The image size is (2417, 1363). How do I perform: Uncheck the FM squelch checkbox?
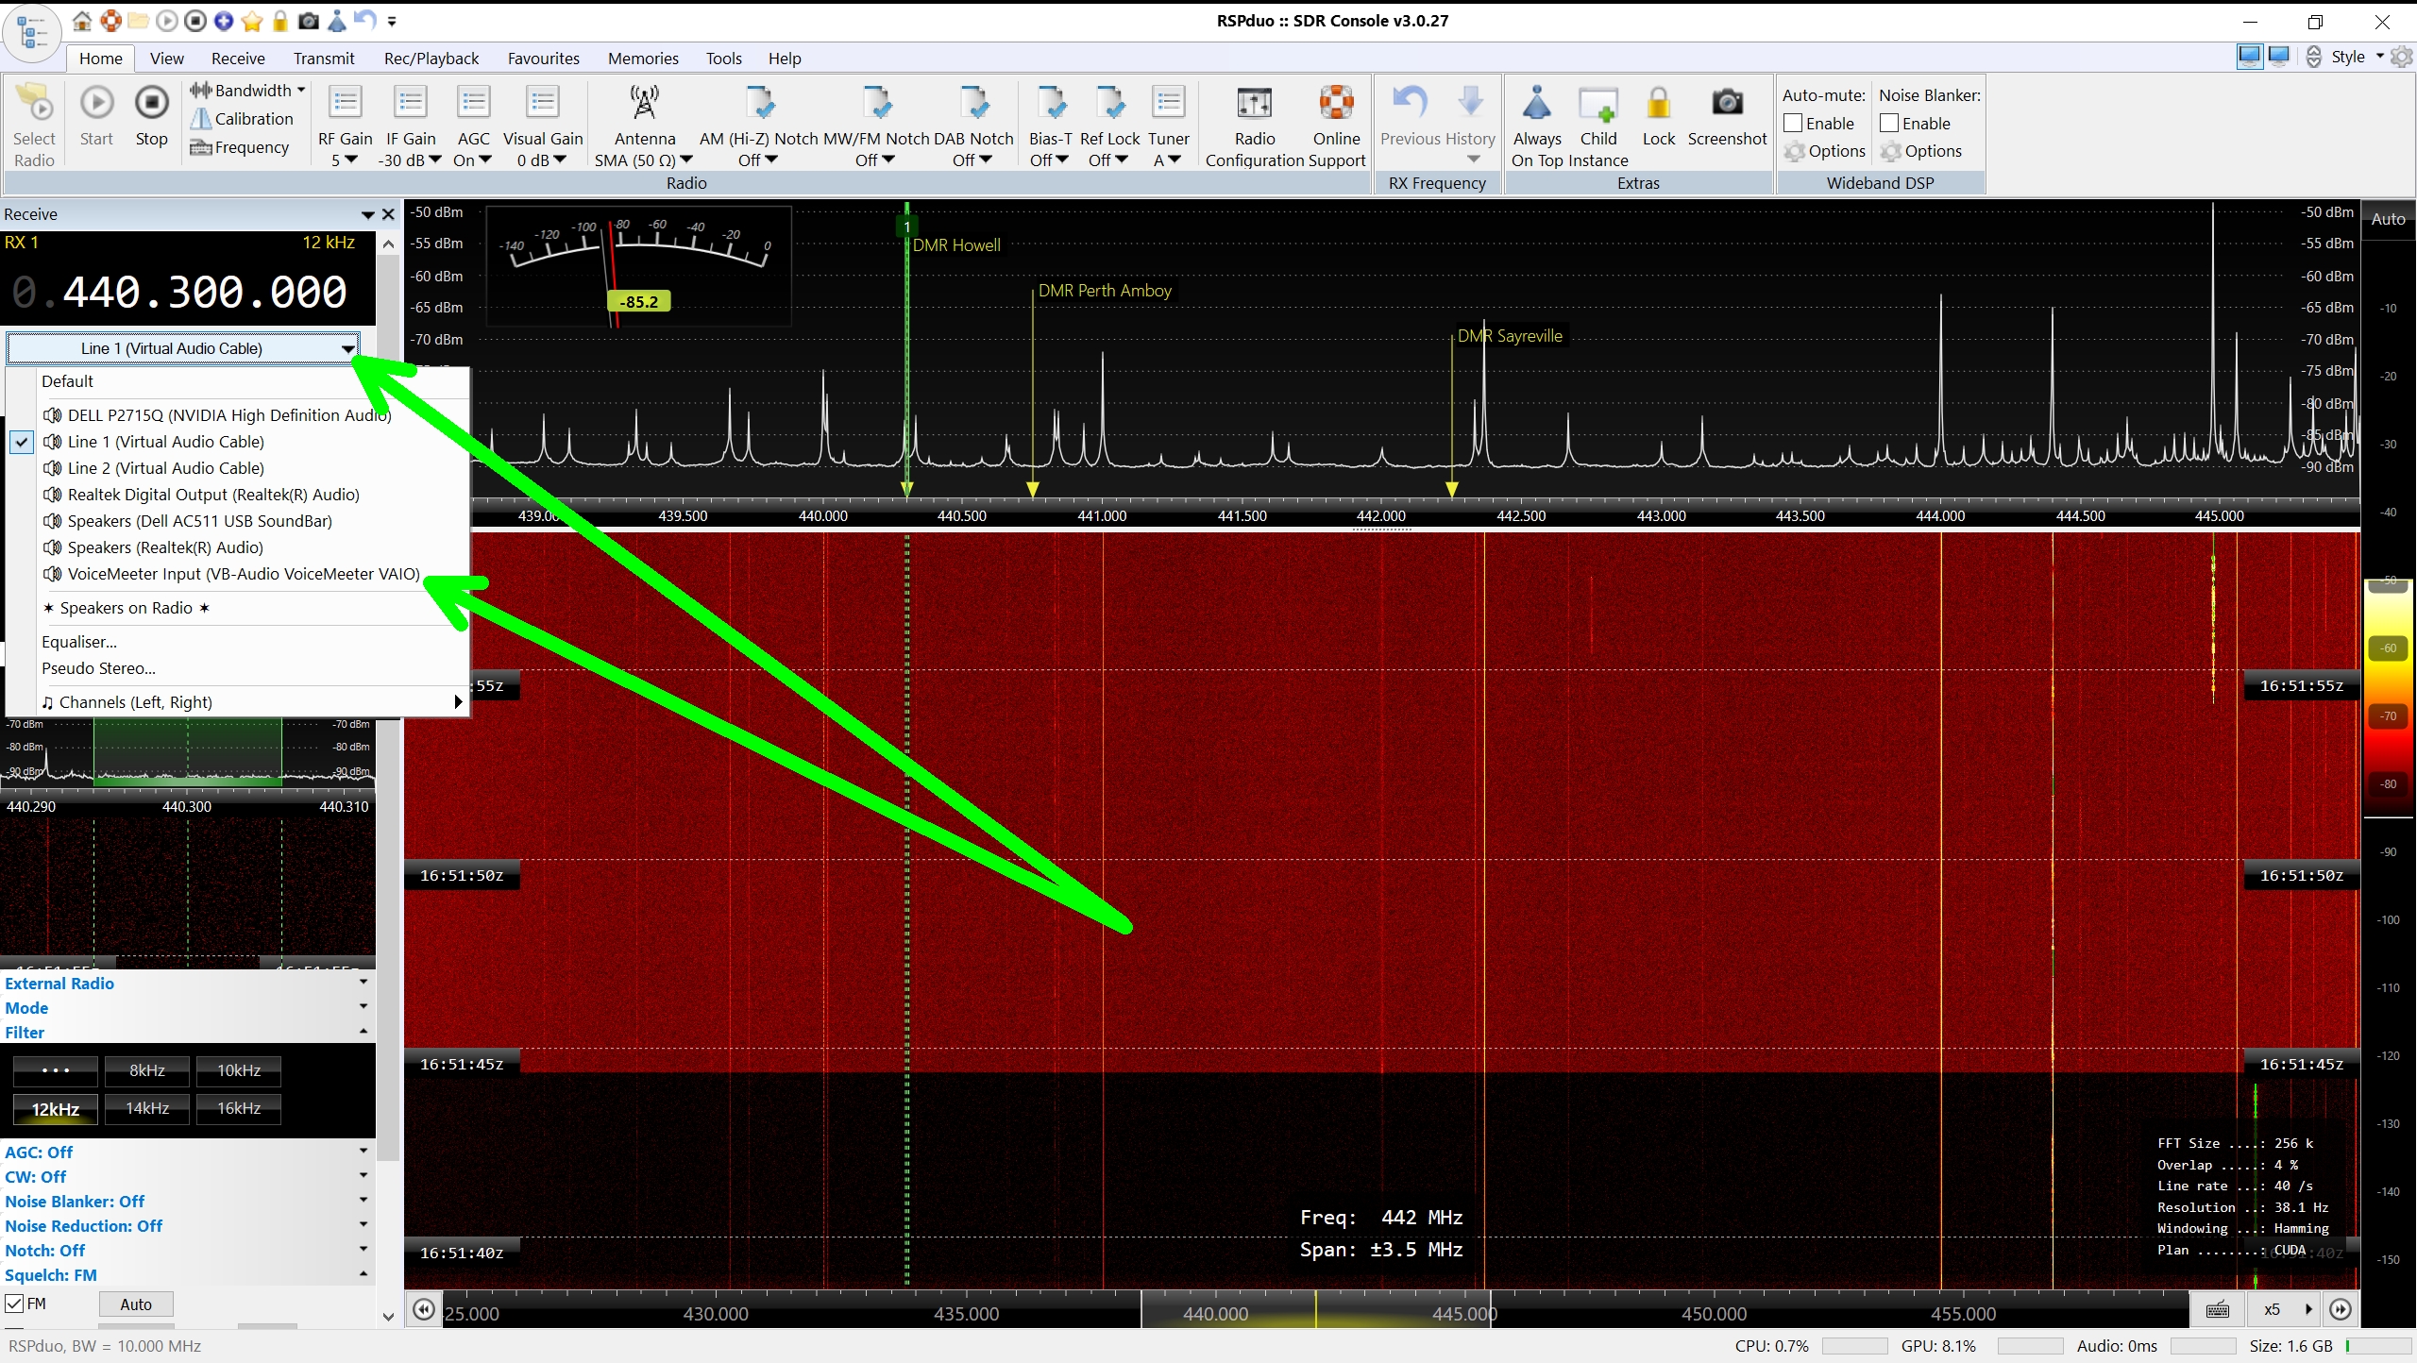[x=15, y=1304]
